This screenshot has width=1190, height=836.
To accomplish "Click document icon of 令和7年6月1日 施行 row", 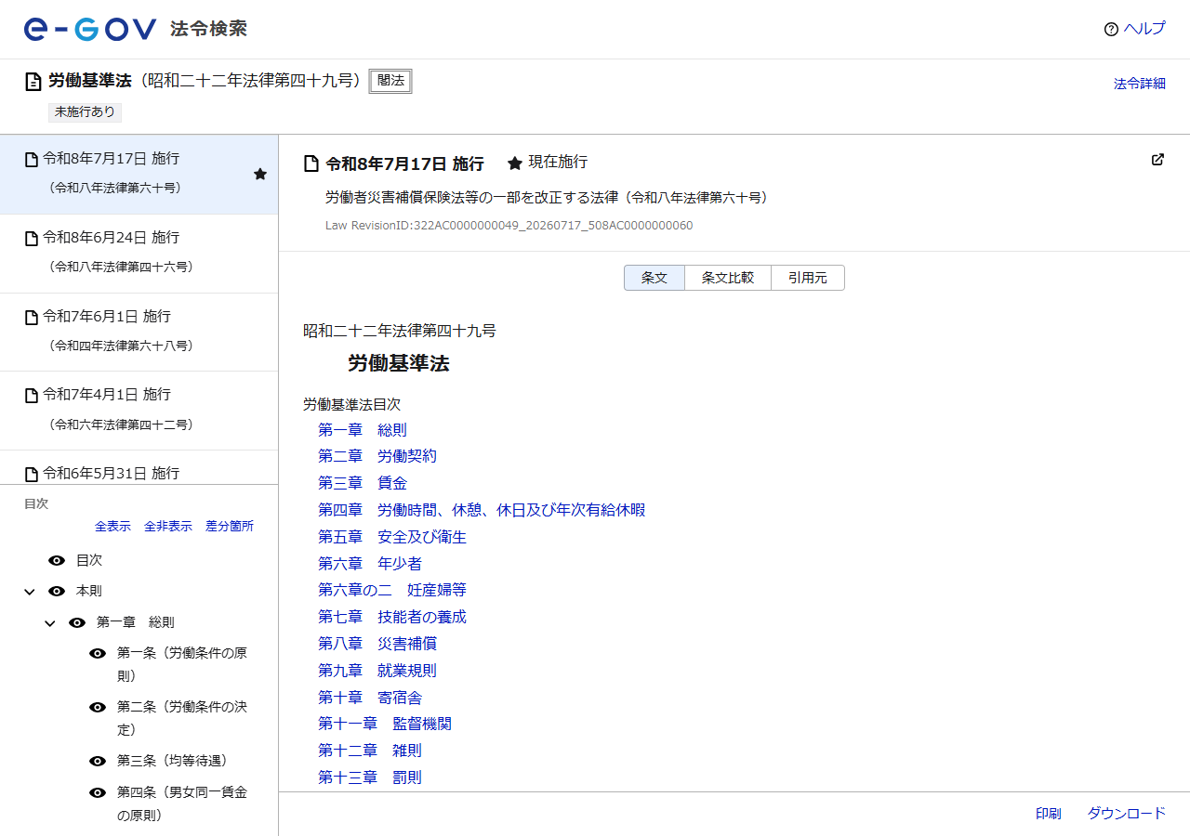I will pos(31,318).
